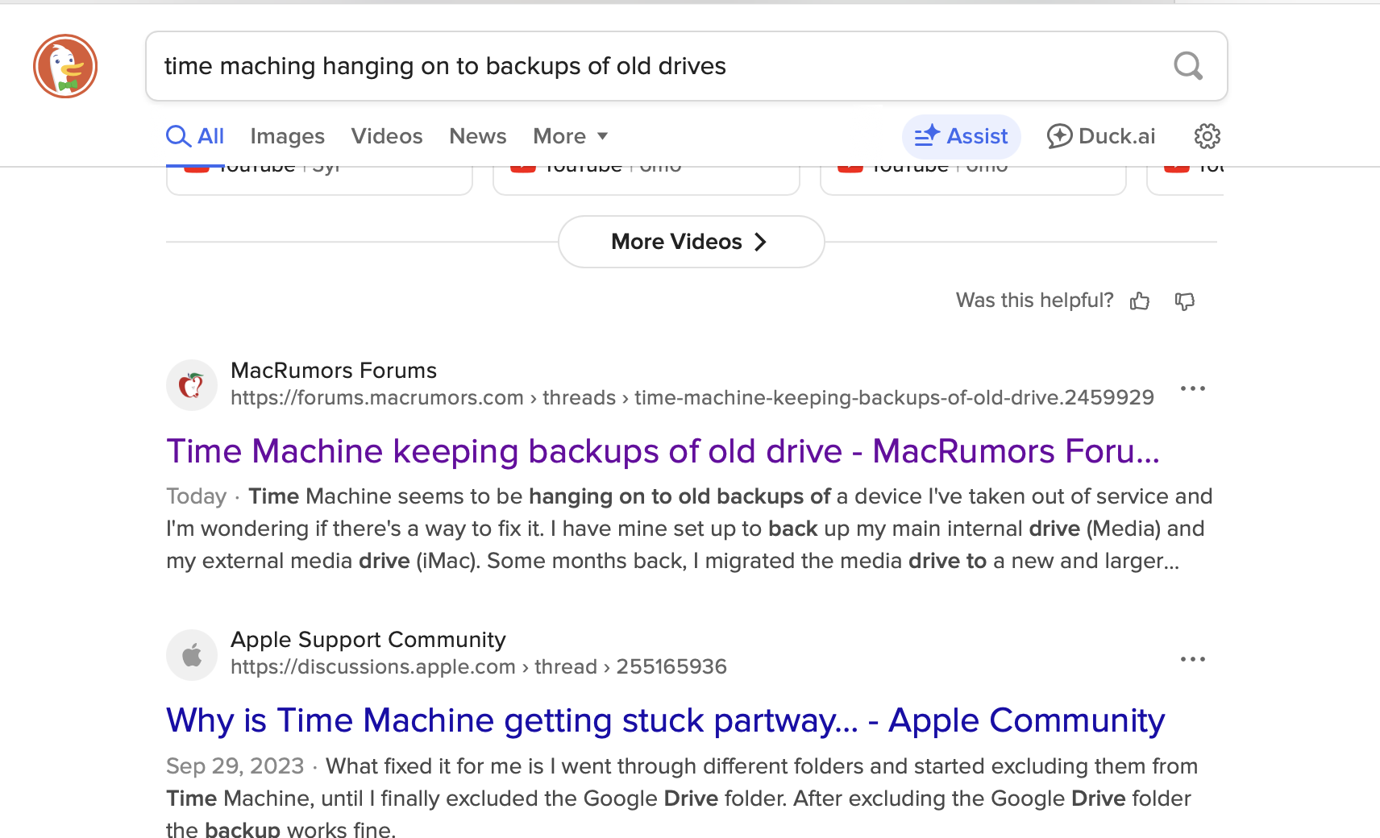The height and width of the screenshot is (838, 1380).
Task: Click the MacRumors Forums site name
Action: 334,370
